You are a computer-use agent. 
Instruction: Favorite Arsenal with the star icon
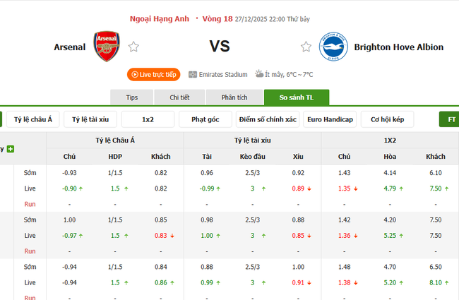tap(133, 47)
